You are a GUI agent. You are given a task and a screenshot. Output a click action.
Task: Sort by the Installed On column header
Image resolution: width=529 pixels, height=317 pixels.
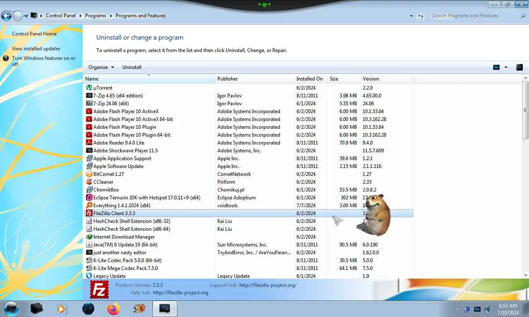[x=311, y=78]
